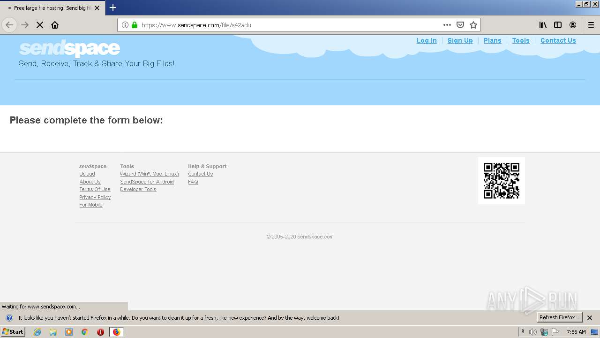
Task: Open About Us footer link
Action: click(x=90, y=182)
